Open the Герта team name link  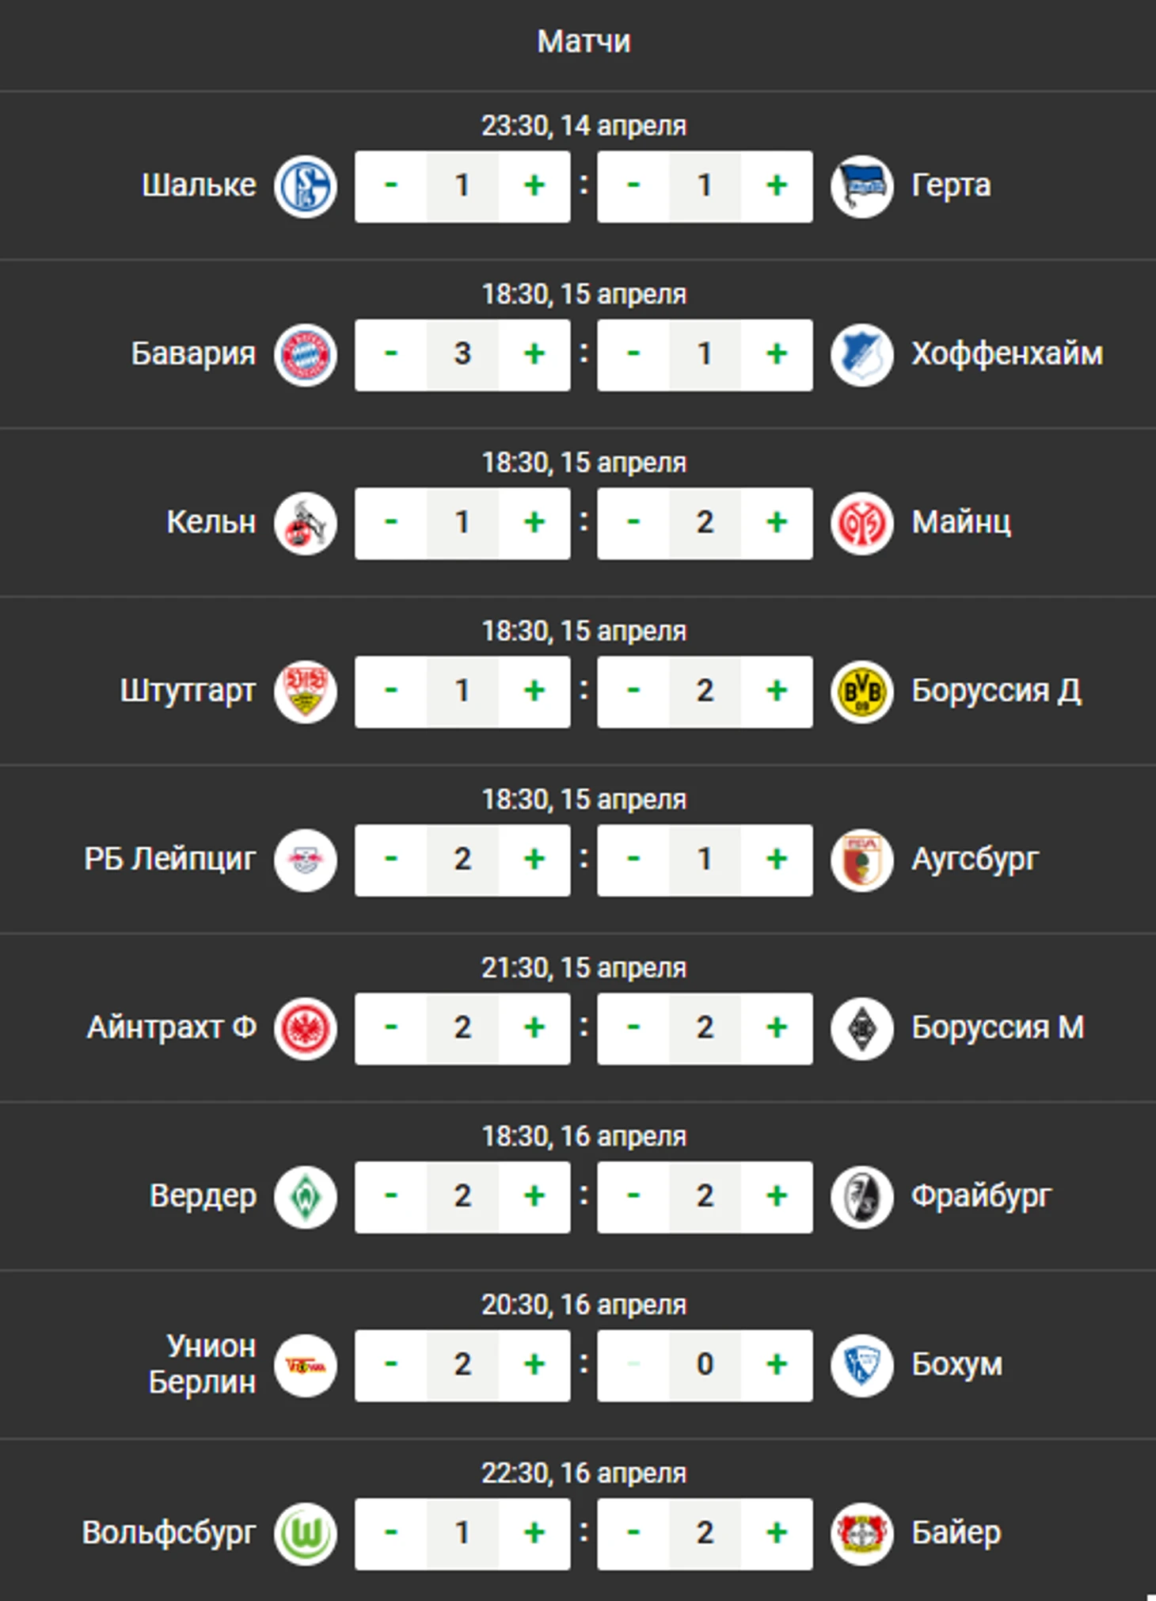tap(951, 185)
